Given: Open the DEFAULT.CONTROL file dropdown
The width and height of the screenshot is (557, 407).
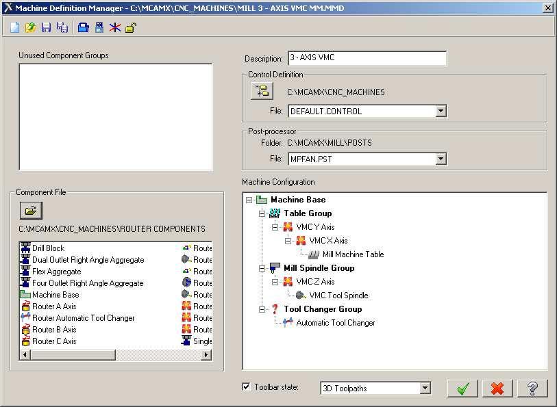Looking at the screenshot, I should tap(441, 111).
